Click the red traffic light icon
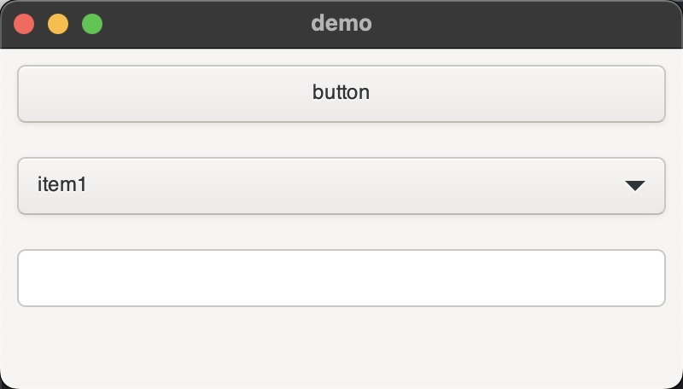 click(x=24, y=24)
